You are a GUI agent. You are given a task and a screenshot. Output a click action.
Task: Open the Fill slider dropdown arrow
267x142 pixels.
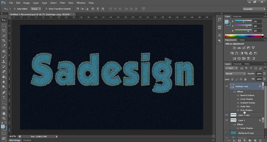pos(265,79)
